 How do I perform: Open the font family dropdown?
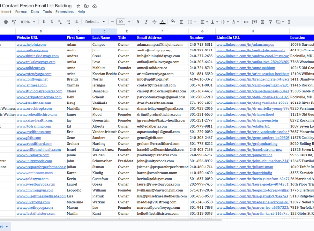click(x=95, y=22)
